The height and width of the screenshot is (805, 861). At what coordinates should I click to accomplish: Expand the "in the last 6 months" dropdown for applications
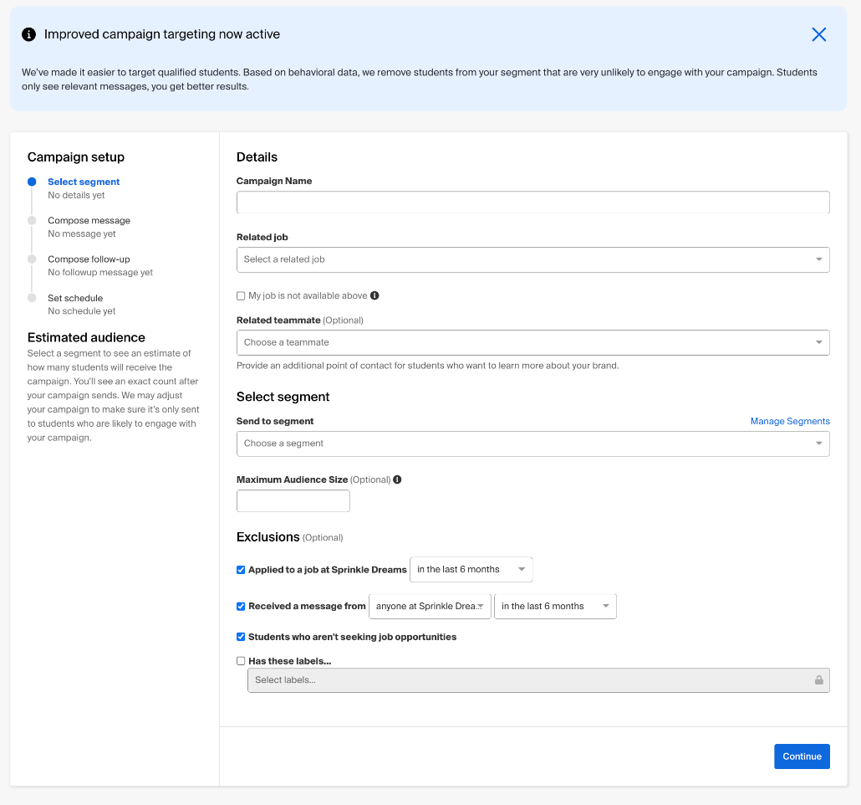tap(471, 569)
